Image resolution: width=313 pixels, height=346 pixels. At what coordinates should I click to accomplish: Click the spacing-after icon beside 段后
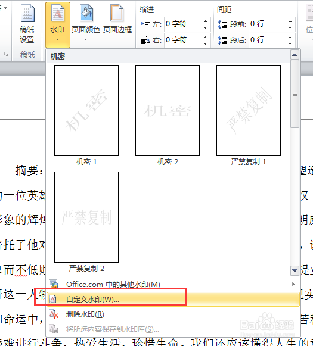coord(222,40)
